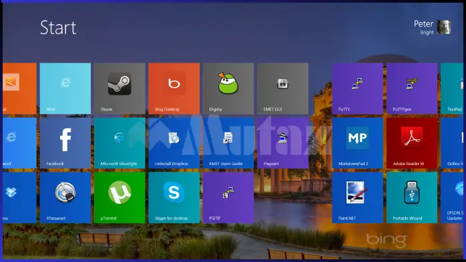The image size is (466, 262).
Task: Open the Online S tile
Action: [x=452, y=143]
